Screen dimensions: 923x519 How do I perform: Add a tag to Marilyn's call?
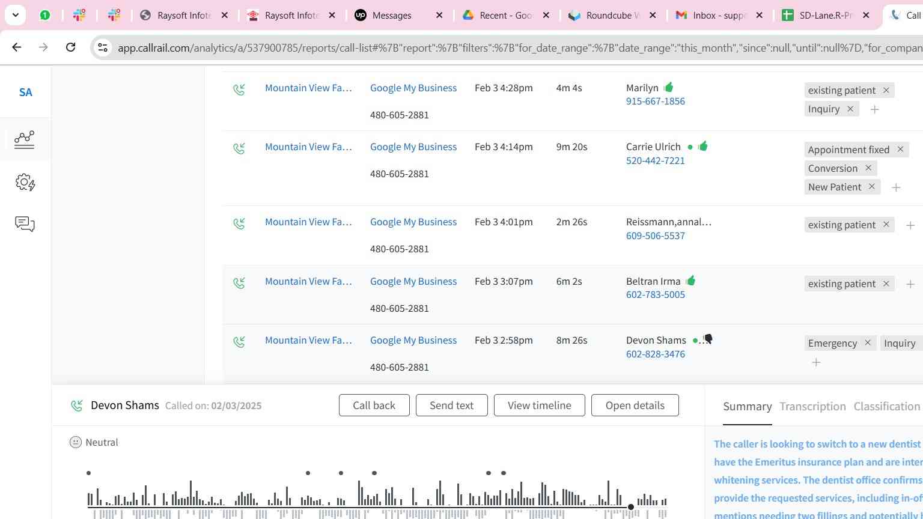pos(875,109)
